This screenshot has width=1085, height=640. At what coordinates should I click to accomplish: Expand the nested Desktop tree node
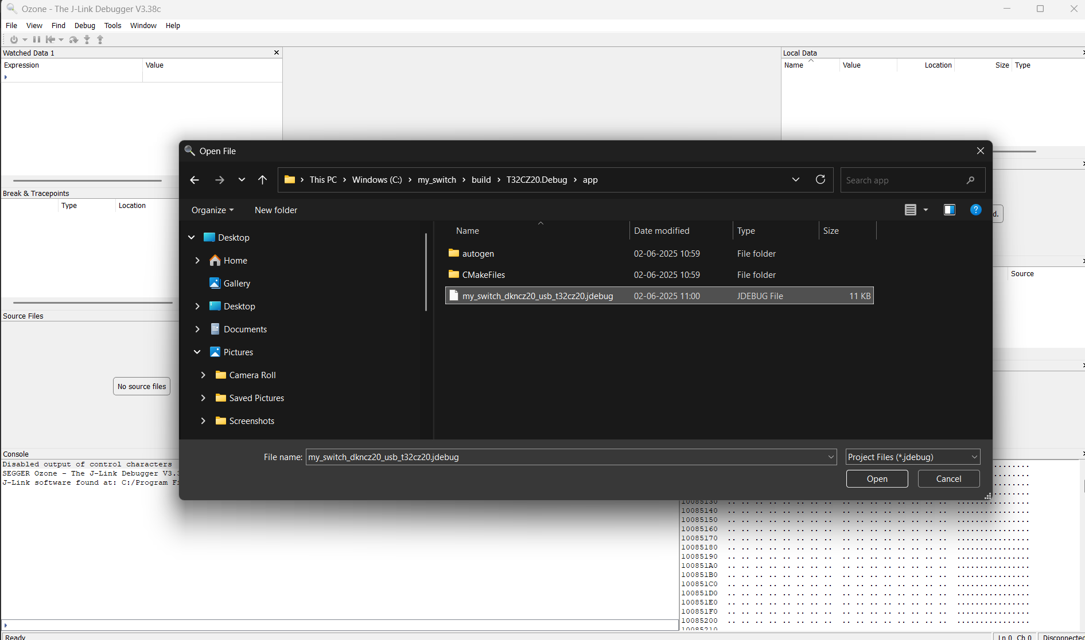coord(197,306)
